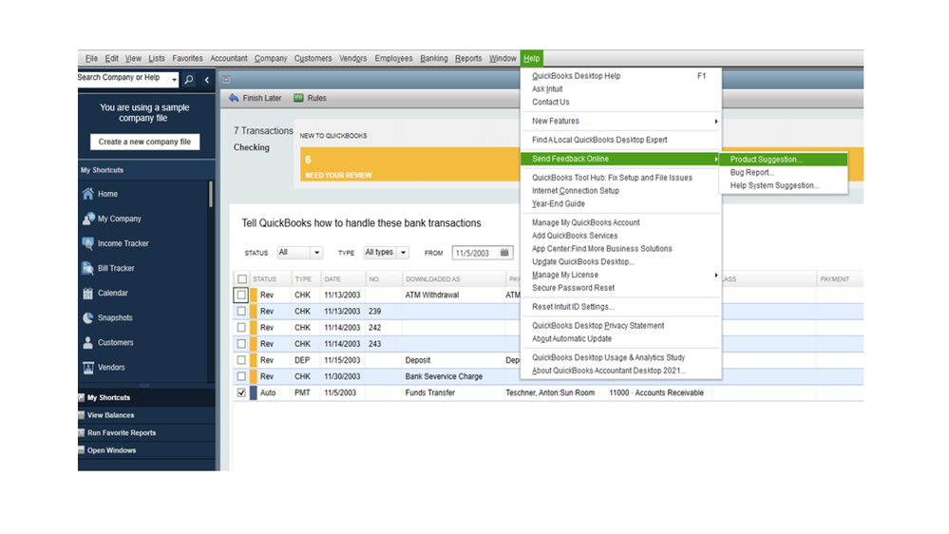Open the Banking menu
The image size is (949, 534).
pyautogui.click(x=434, y=58)
